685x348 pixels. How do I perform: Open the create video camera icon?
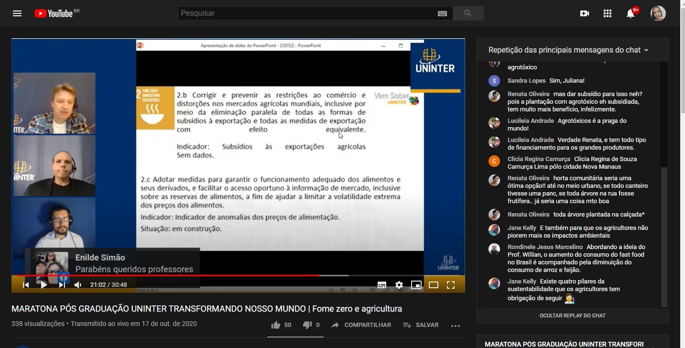click(x=584, y=13)
